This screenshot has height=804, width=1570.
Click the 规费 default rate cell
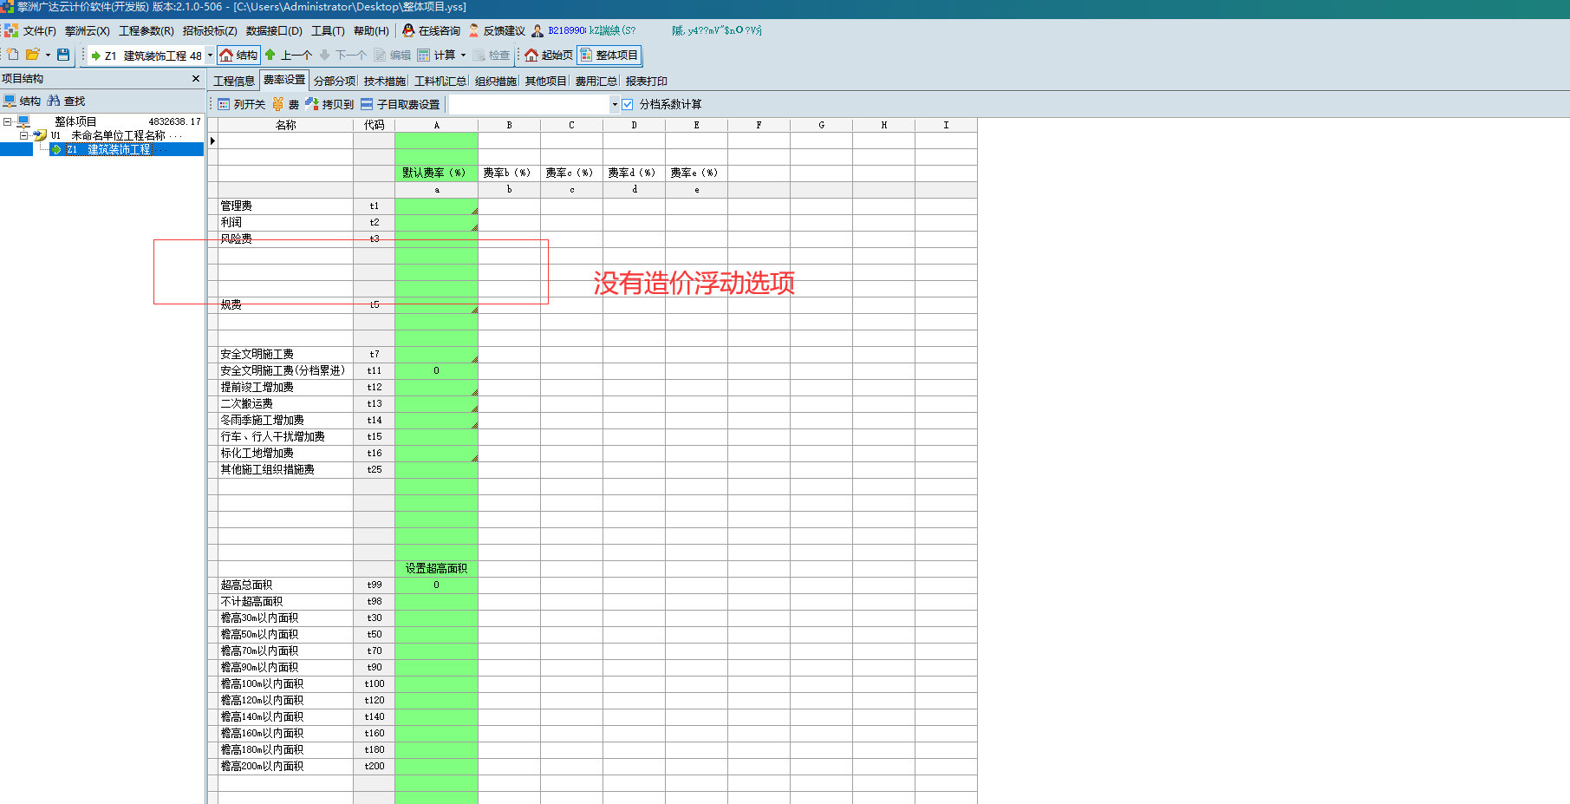[436, 305]
